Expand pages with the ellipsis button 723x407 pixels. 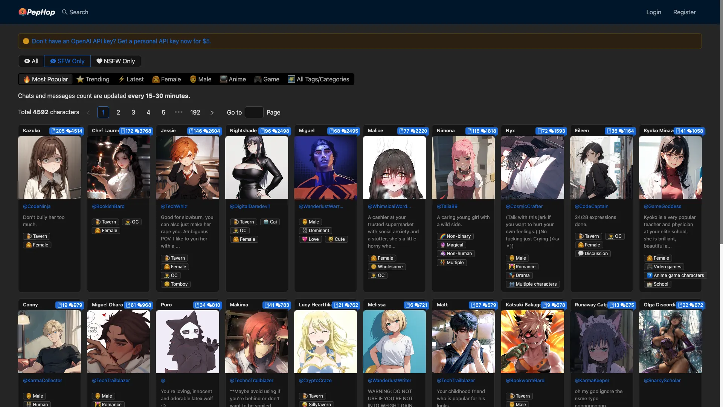[178, 112]
